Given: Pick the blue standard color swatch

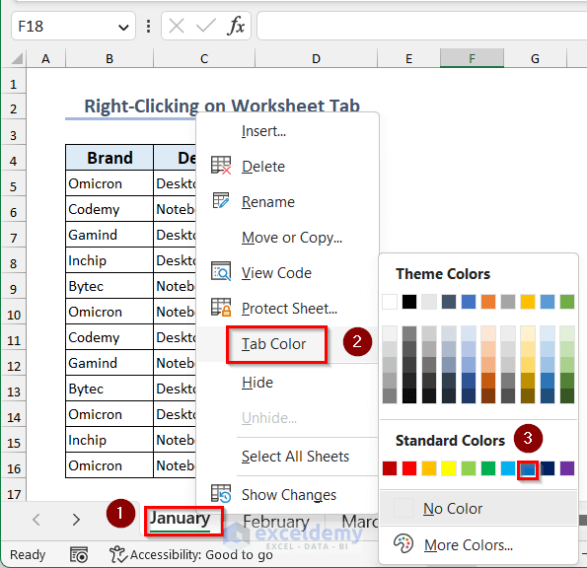Looking at the screenshot, I should pos(528,469).
